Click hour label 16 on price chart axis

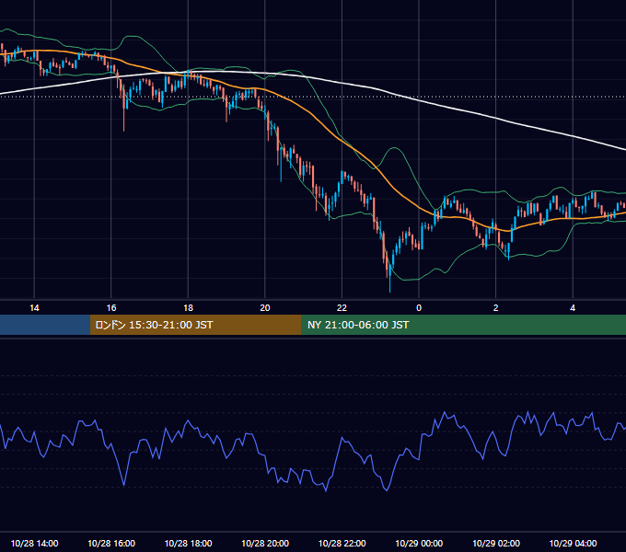coord(111,308)
